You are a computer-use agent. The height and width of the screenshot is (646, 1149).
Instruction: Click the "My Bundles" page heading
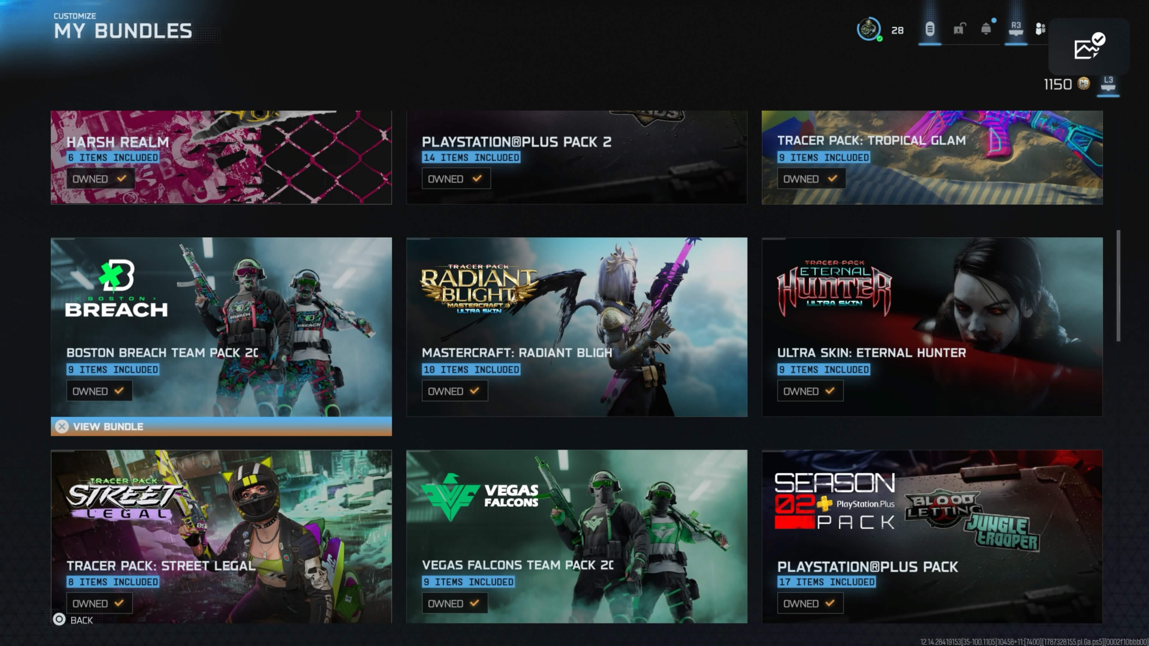[x=123, y=31]
